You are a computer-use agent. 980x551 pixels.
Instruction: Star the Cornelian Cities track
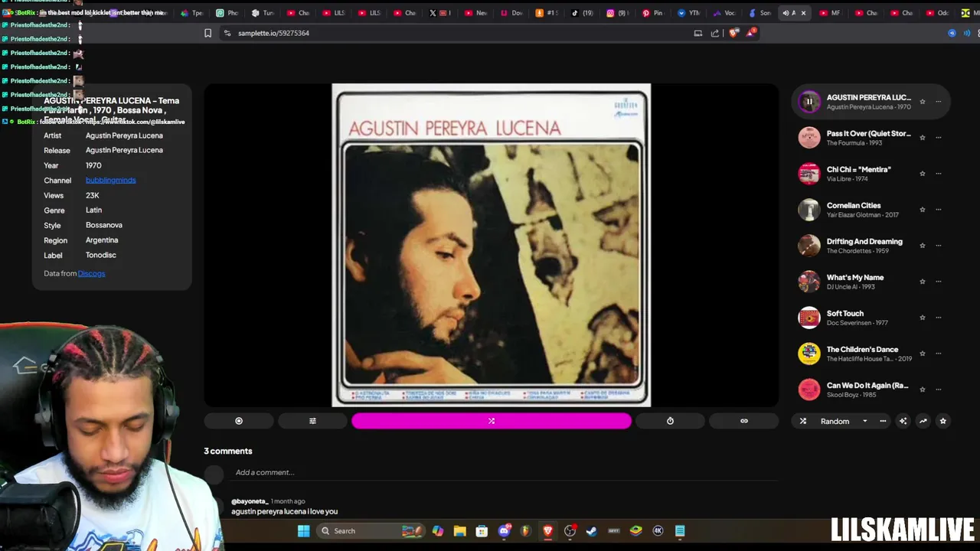click(922, 210)
